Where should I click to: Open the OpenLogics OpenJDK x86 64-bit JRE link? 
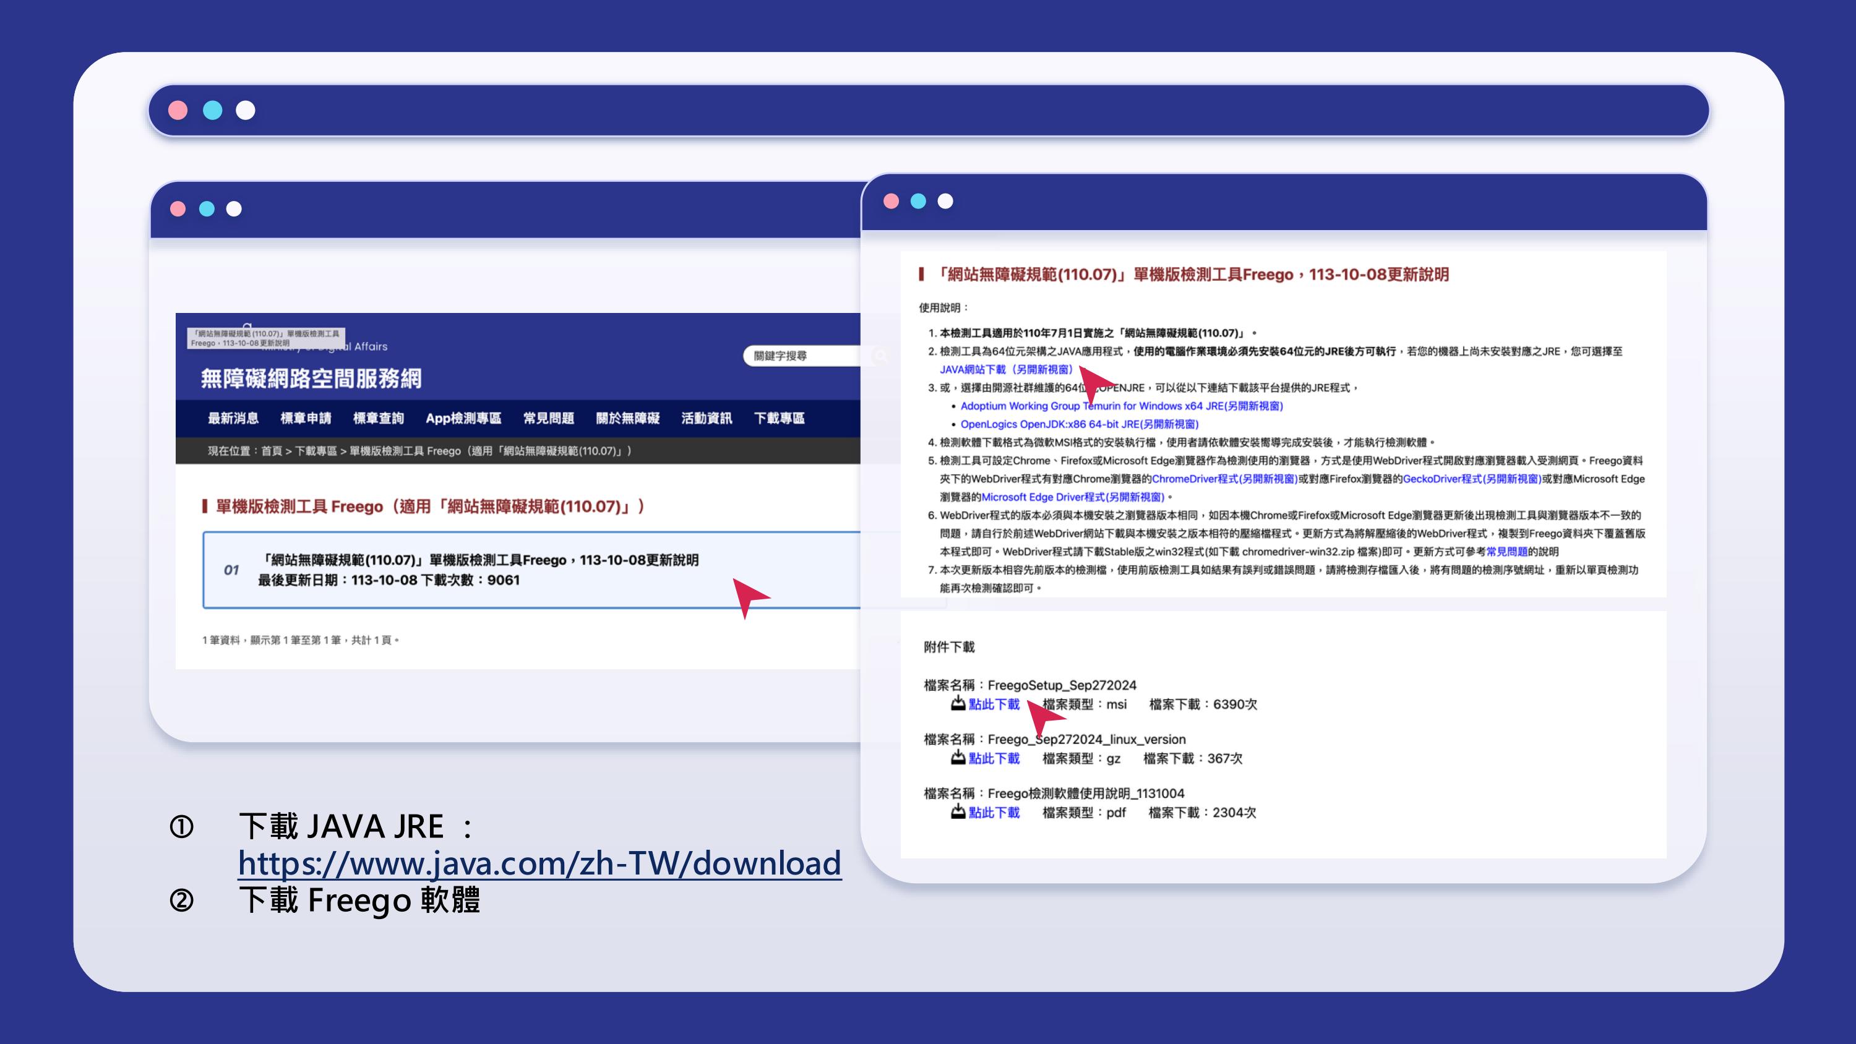(1080, 424)
